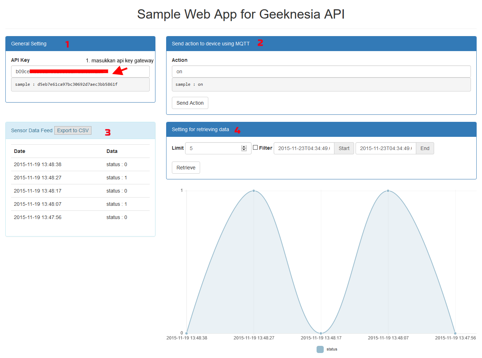This screenshot has width=482, height=358.
Task: Click the Limit field label
Action: point(178,148)
